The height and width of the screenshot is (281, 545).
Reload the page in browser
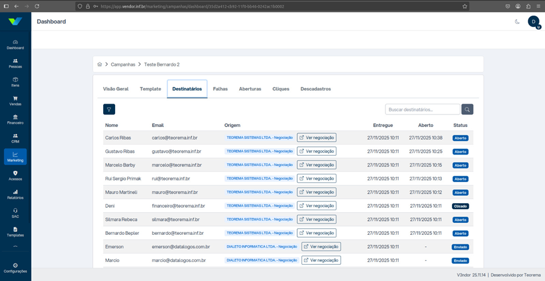point(37,6)
